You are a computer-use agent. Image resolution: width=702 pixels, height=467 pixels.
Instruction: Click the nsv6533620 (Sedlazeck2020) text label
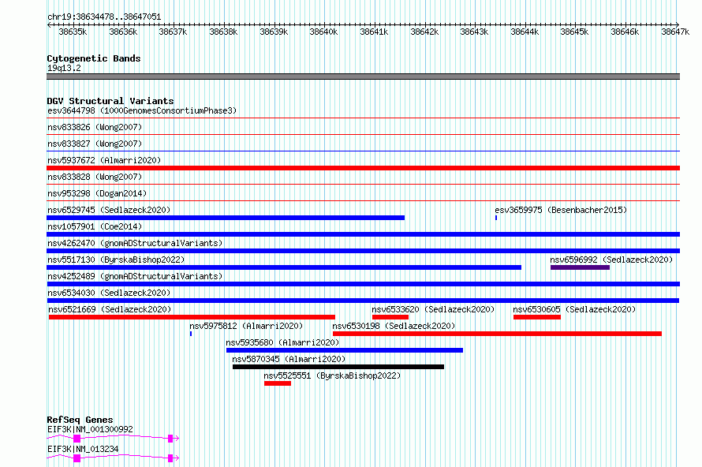click(433, 309)
